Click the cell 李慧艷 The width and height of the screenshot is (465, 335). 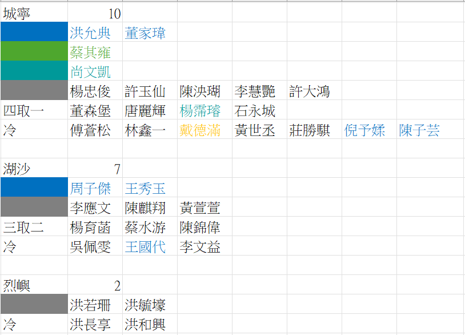coord(260,90)
